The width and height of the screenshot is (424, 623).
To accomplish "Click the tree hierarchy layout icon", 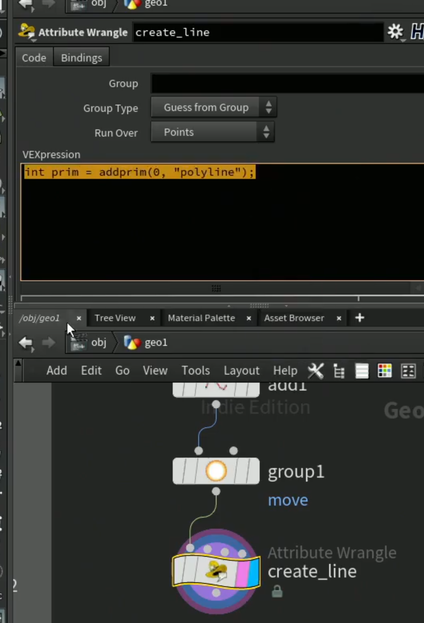I will [339, 371].
